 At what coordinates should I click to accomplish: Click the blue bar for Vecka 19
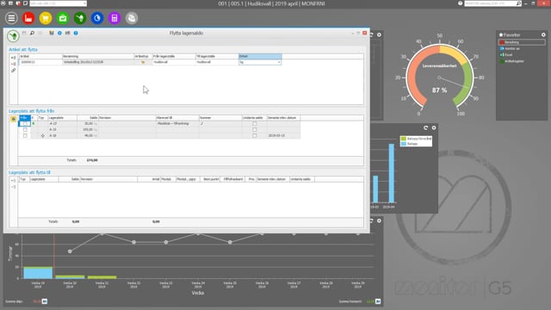[x=38, y=273]
